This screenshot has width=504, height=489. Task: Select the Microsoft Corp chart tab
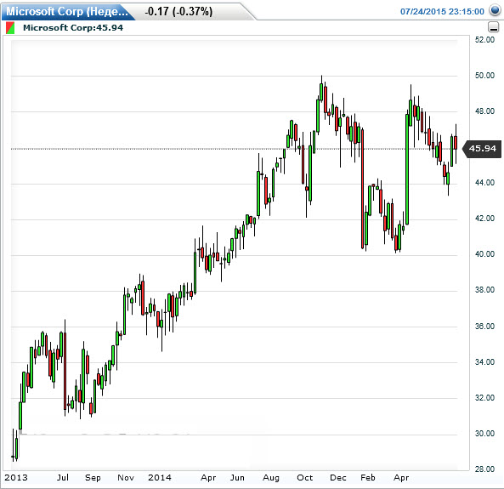(x=67, y=12)
